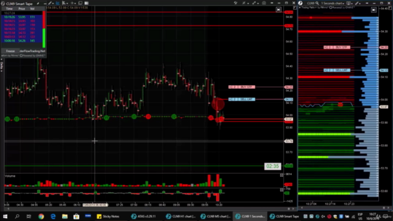Launch Google Chrome from taskbar

click(41, 216)
